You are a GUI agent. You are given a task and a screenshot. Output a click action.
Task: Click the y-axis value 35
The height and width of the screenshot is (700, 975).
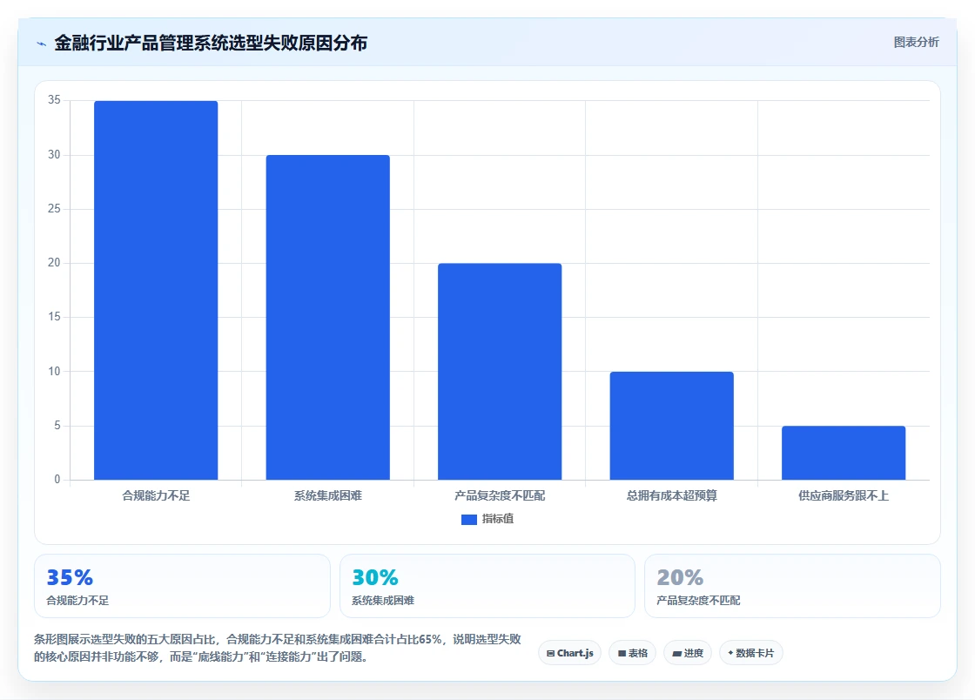[x=54, y=100]
